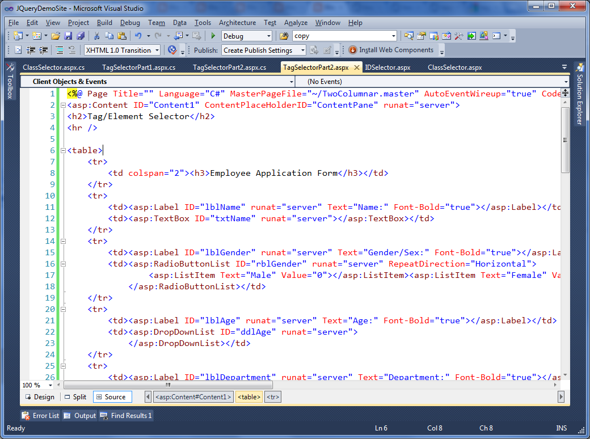The height and width of the screenshot is (439, 590).
Task: Open the Find Results 1 panel
Action: [125, 415]
